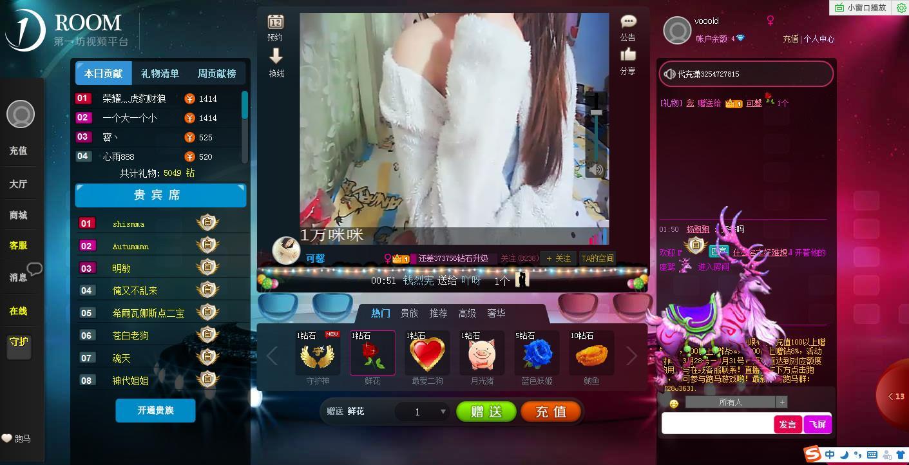Viewport: 909px width, 465px height.
Task: Mute the video player speaker
Action: [596, 169]
